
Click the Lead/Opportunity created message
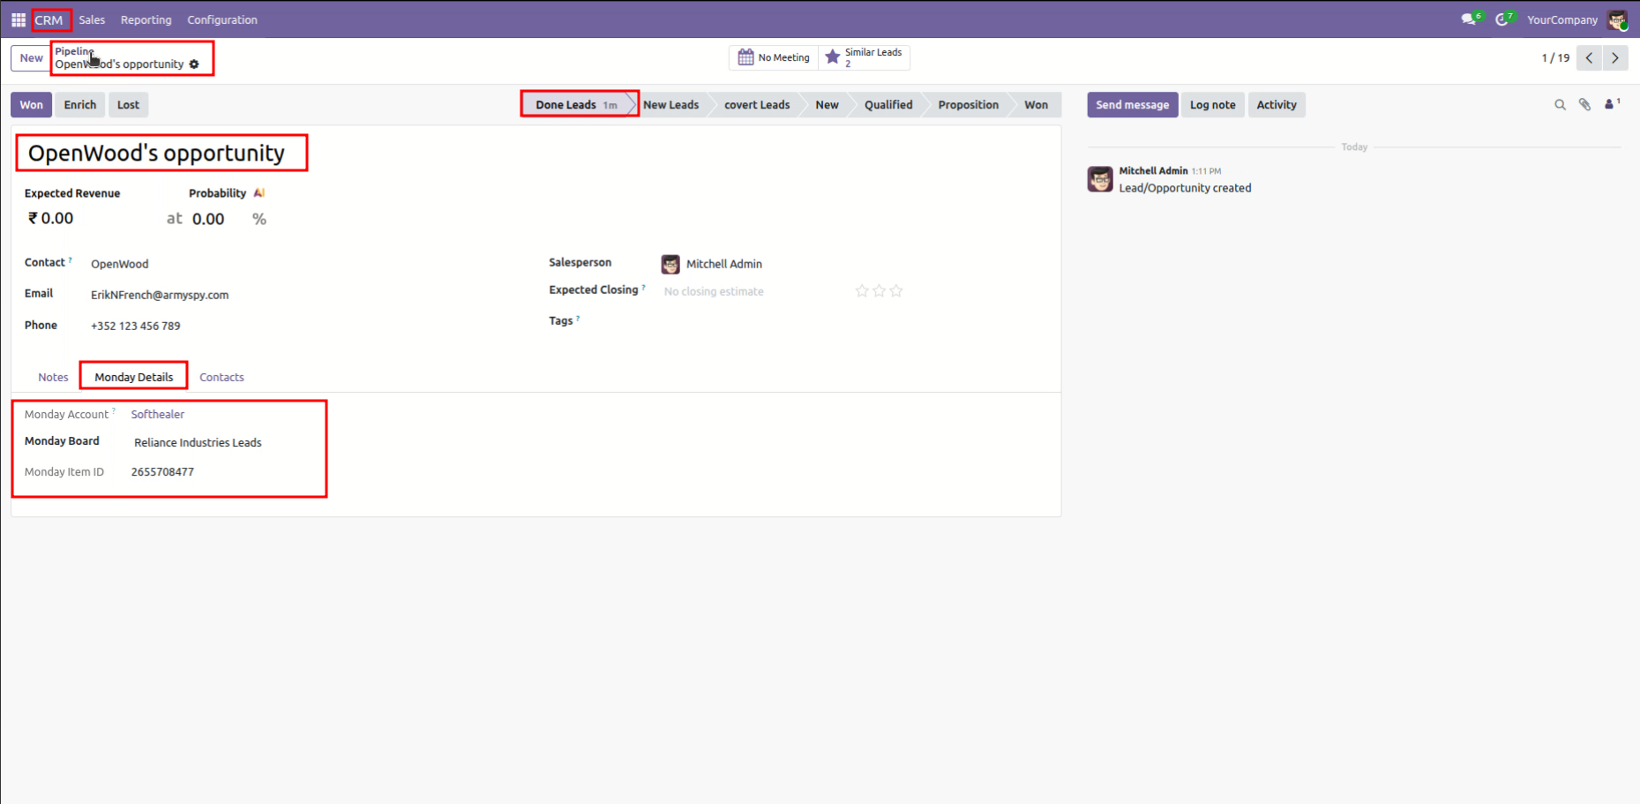pos(1185,188)
